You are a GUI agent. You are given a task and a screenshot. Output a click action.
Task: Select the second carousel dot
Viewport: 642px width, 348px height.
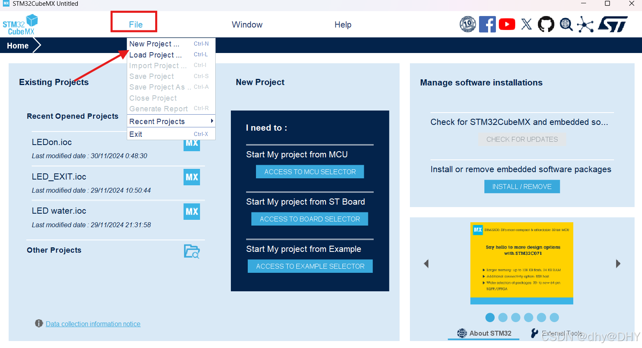[x=503, y=317]
